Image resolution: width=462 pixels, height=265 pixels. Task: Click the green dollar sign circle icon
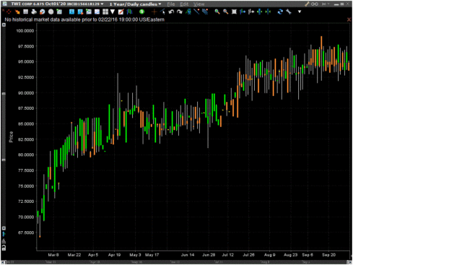click(x=141, y=12)
